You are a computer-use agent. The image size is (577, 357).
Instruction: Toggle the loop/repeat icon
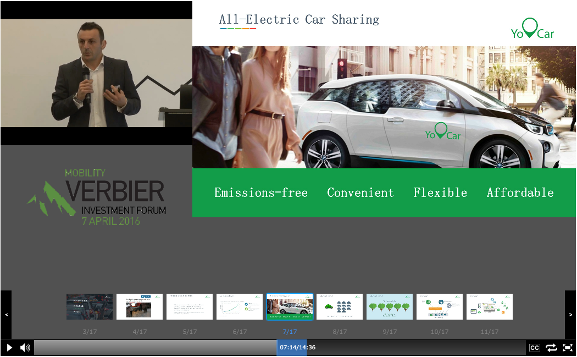pyautogui.click(x=551, y=348)
